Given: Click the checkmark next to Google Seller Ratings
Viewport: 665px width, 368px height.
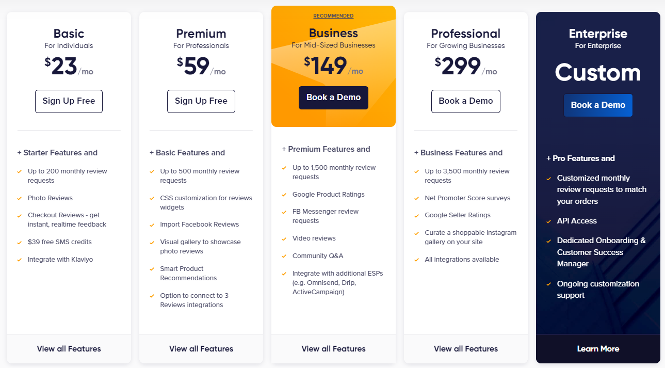Looking at the screenshot, I should [x=417, y=215].
